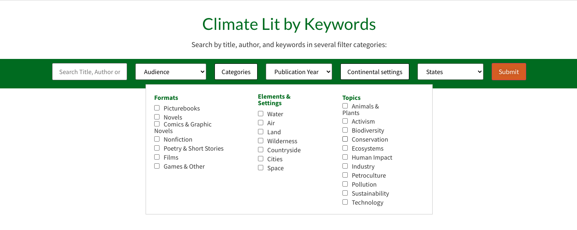Open the Audience dropdown
This screenshot has height=230, width=577.
(x=171, y=72)
